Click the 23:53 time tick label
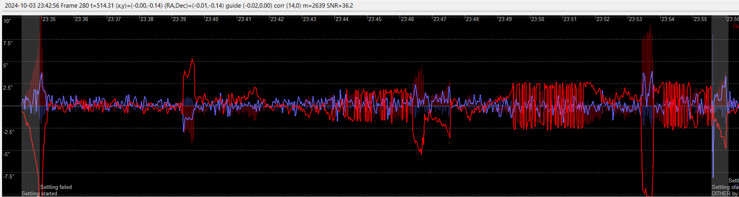 tap(635, 19)
